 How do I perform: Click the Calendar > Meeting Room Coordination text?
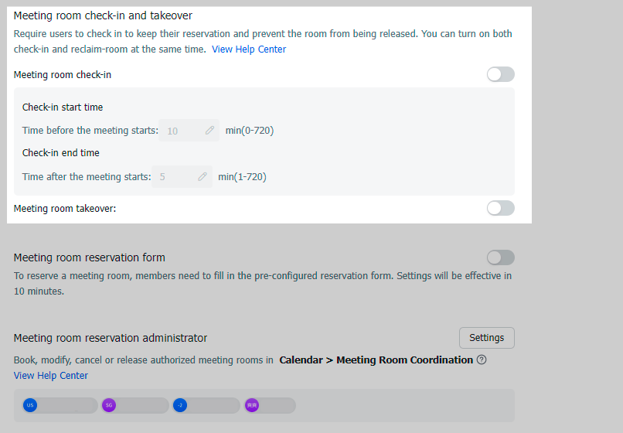point(376,360)
